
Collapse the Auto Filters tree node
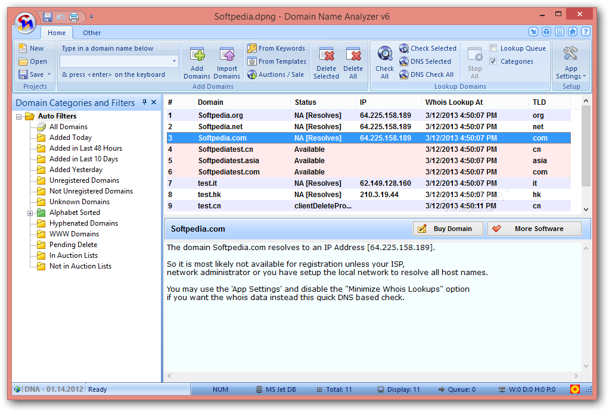[18, 116]
